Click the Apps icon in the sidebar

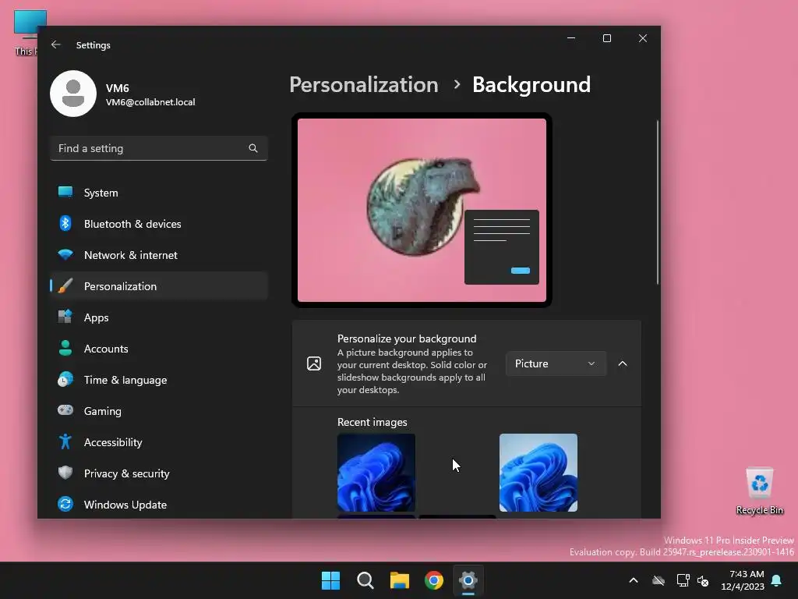pos(65,317)
